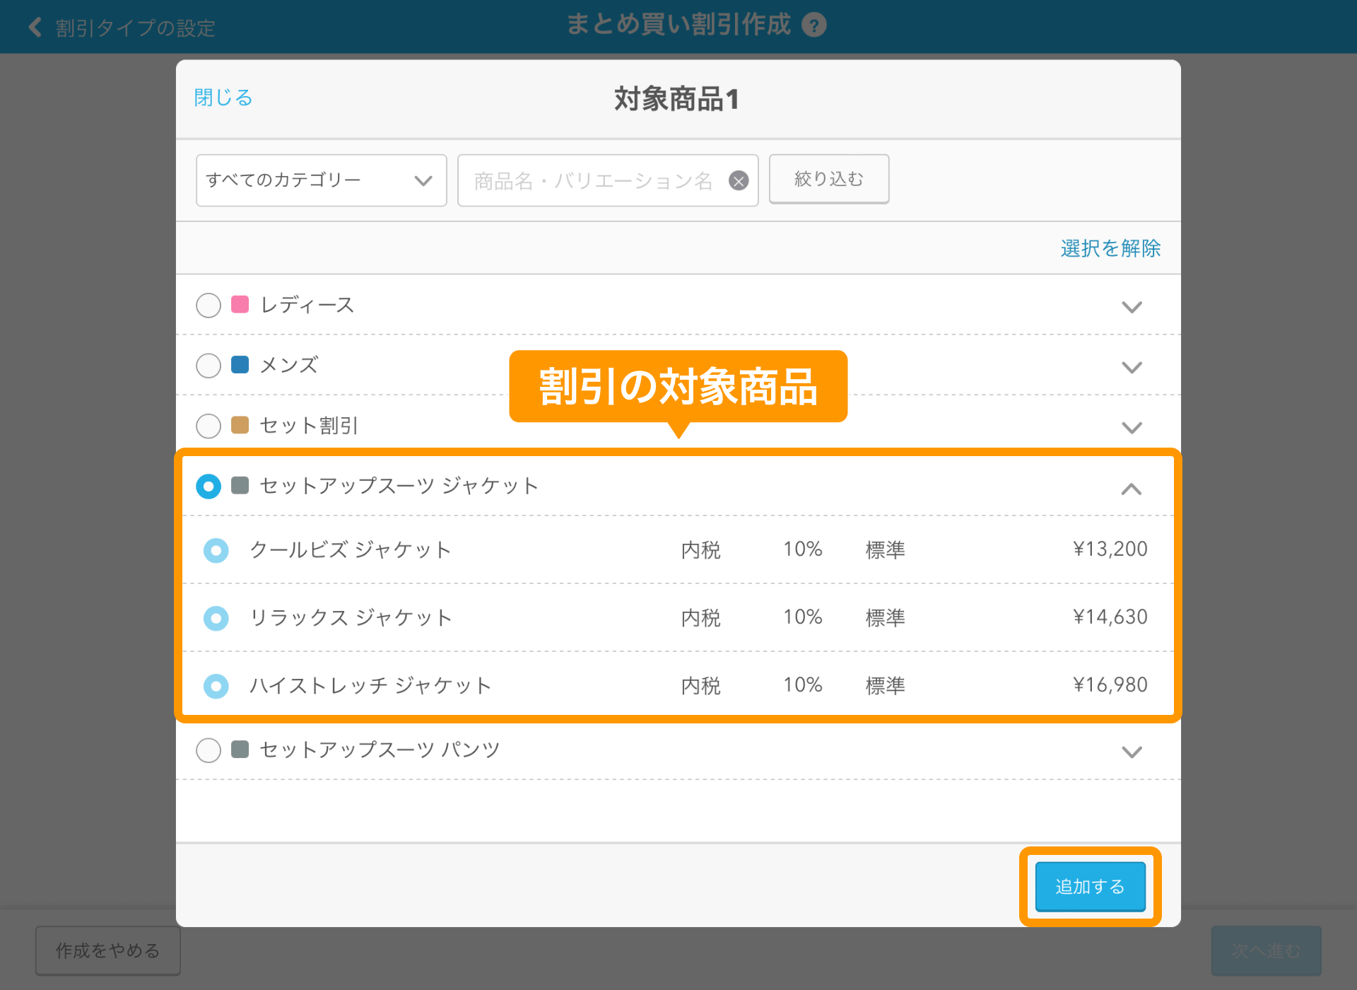The width and height of the screenshot is (1357, 990).
Task: Click the ¥13,200 price
Action: (1110, 549)
